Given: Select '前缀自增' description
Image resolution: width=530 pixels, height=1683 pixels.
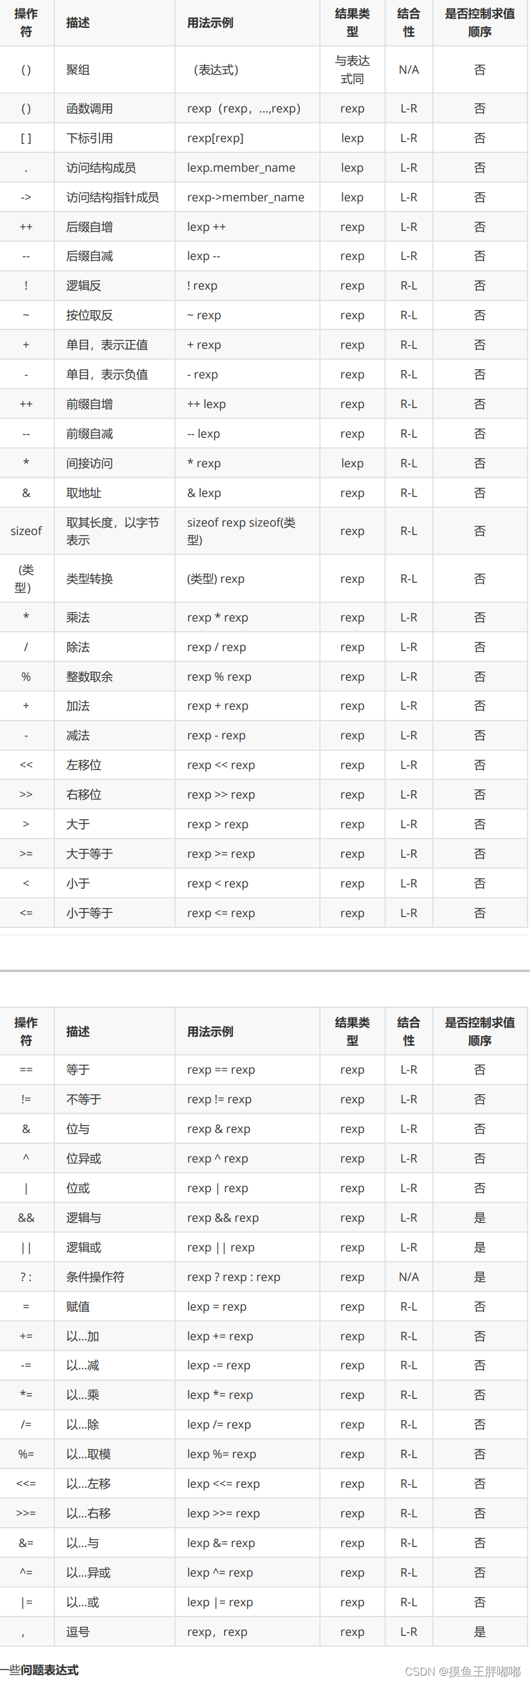Looking at the screenshot, I should (89, 404).
